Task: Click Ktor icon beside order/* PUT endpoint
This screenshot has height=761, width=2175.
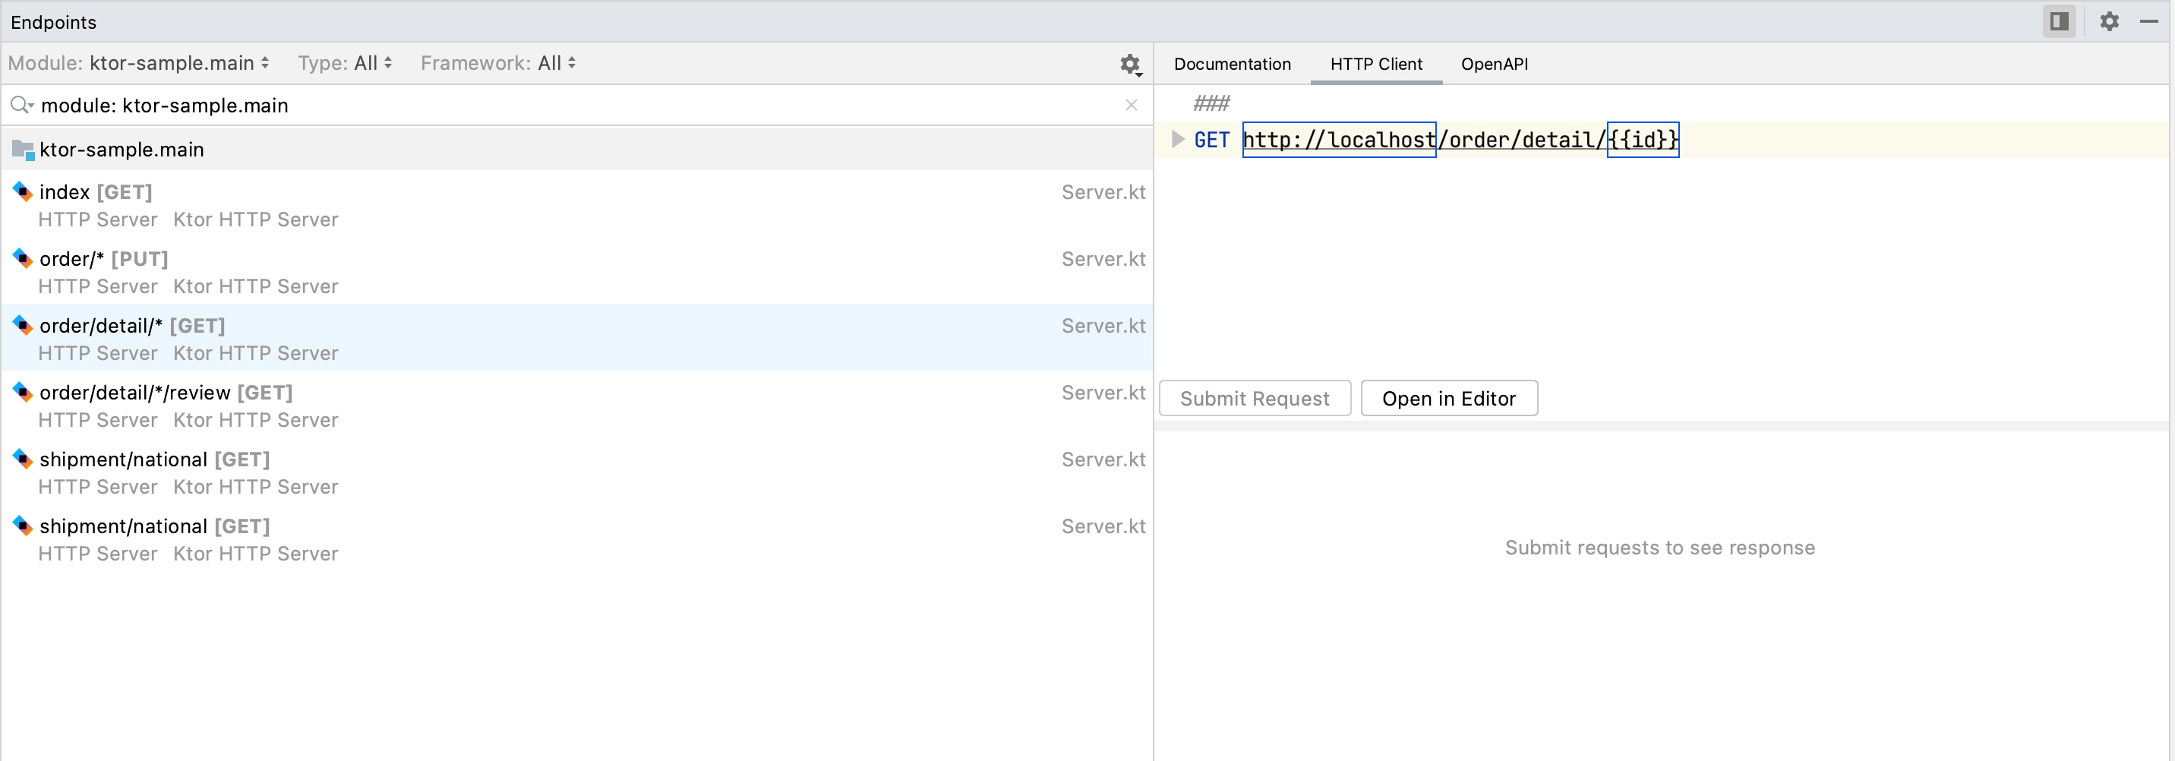Action: coord(23,258)
